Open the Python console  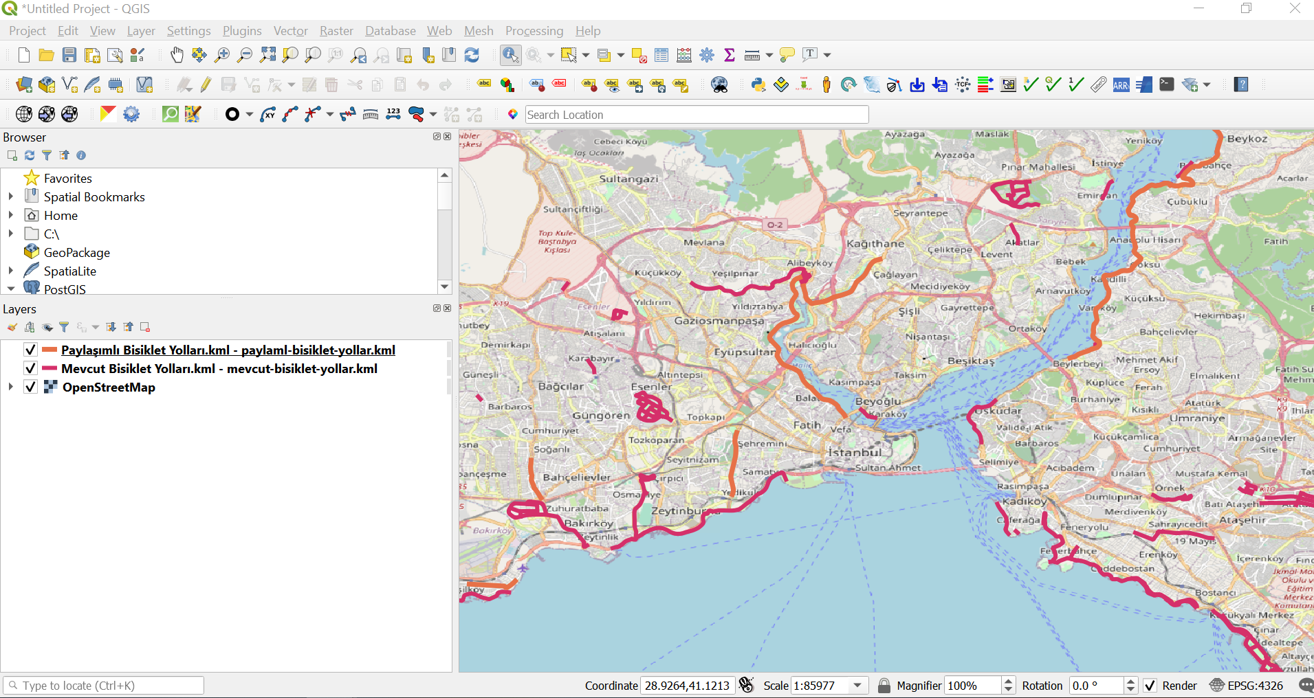[x=758, y=85]
